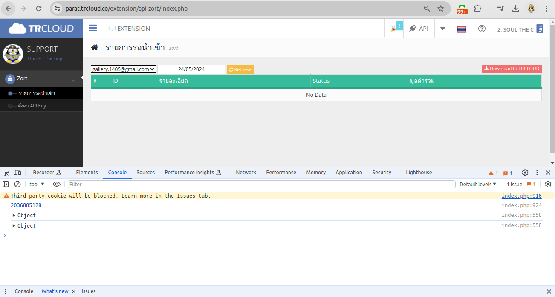Activate DevTools inspect element picker
555x297 pixels.
pos(6,173)
